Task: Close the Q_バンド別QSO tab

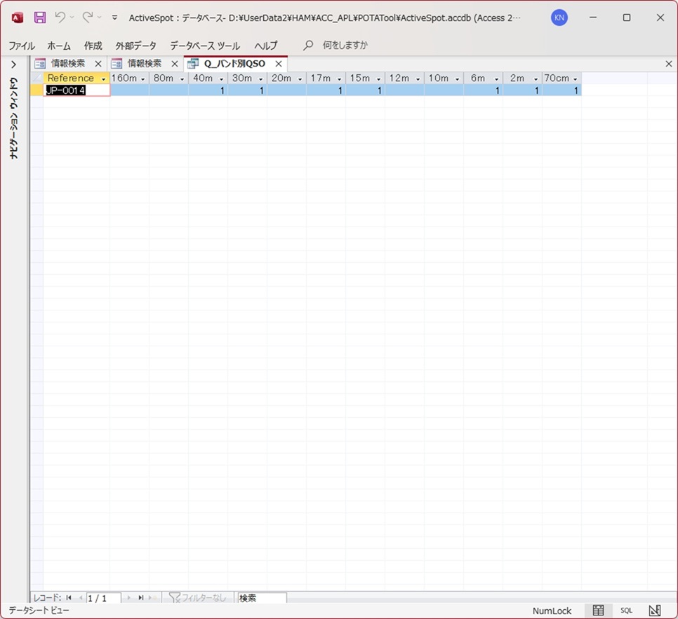Action: 279,64
